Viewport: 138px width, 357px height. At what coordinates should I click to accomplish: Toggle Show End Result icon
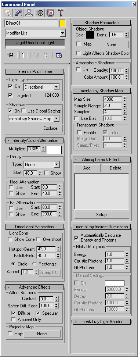24,55
